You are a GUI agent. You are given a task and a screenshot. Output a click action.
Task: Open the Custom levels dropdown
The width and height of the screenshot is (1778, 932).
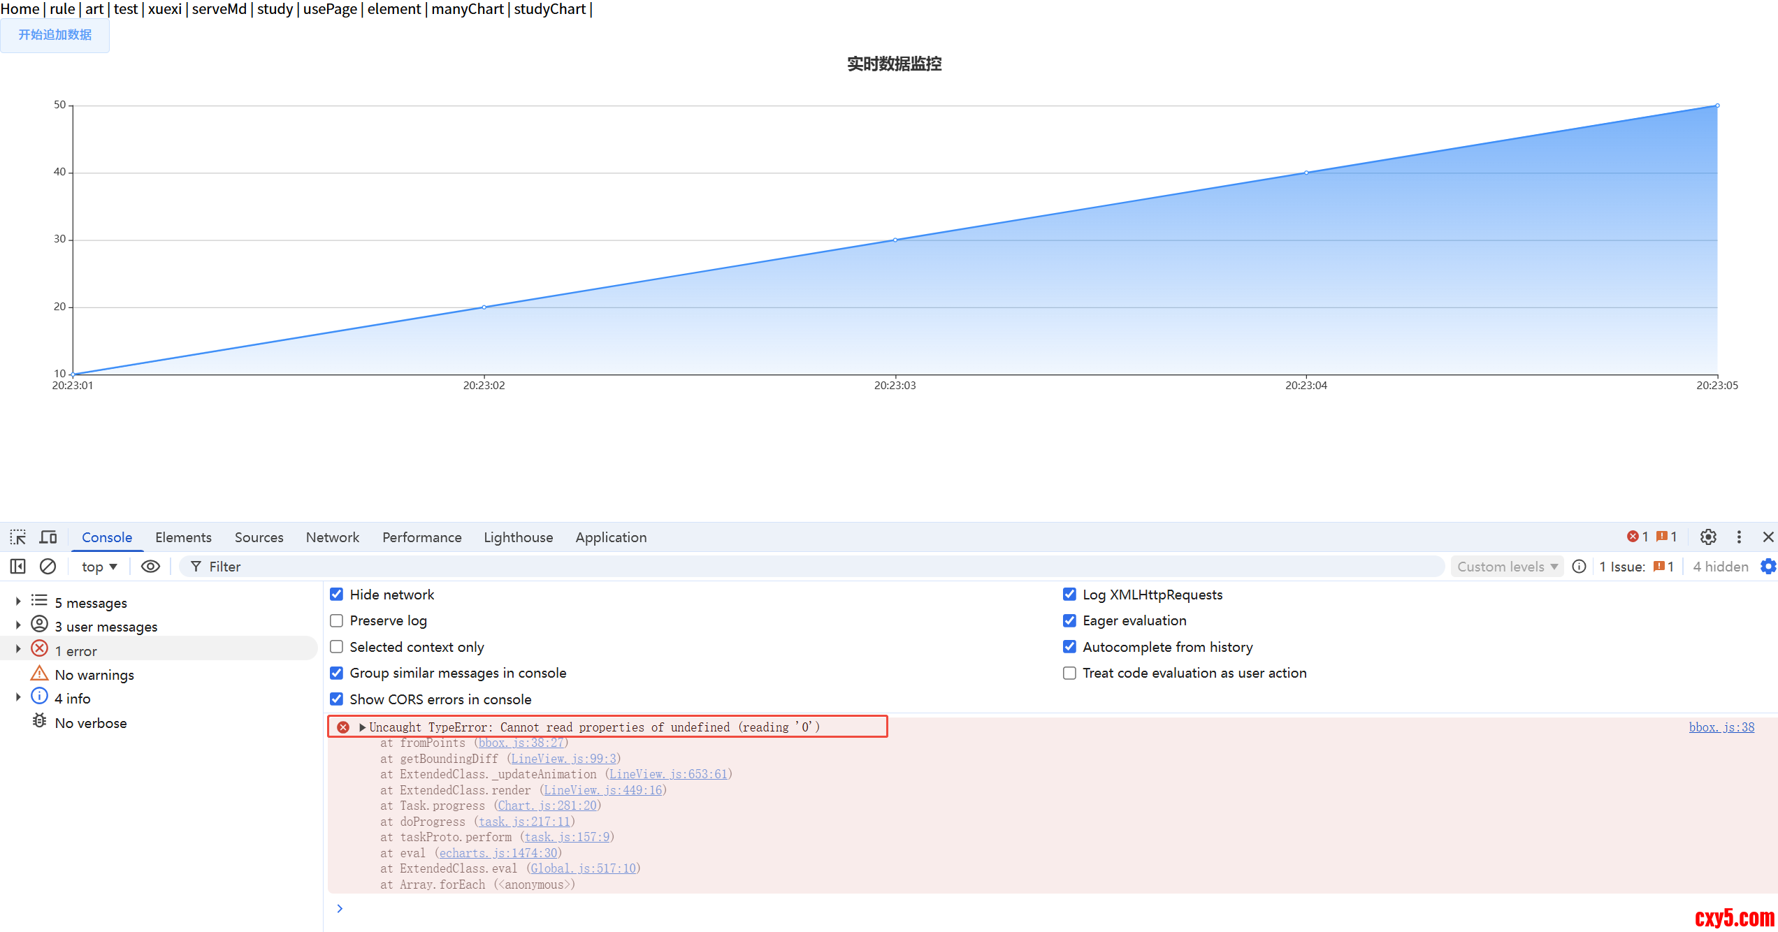pyautogui.click(x=1507, y=567)
